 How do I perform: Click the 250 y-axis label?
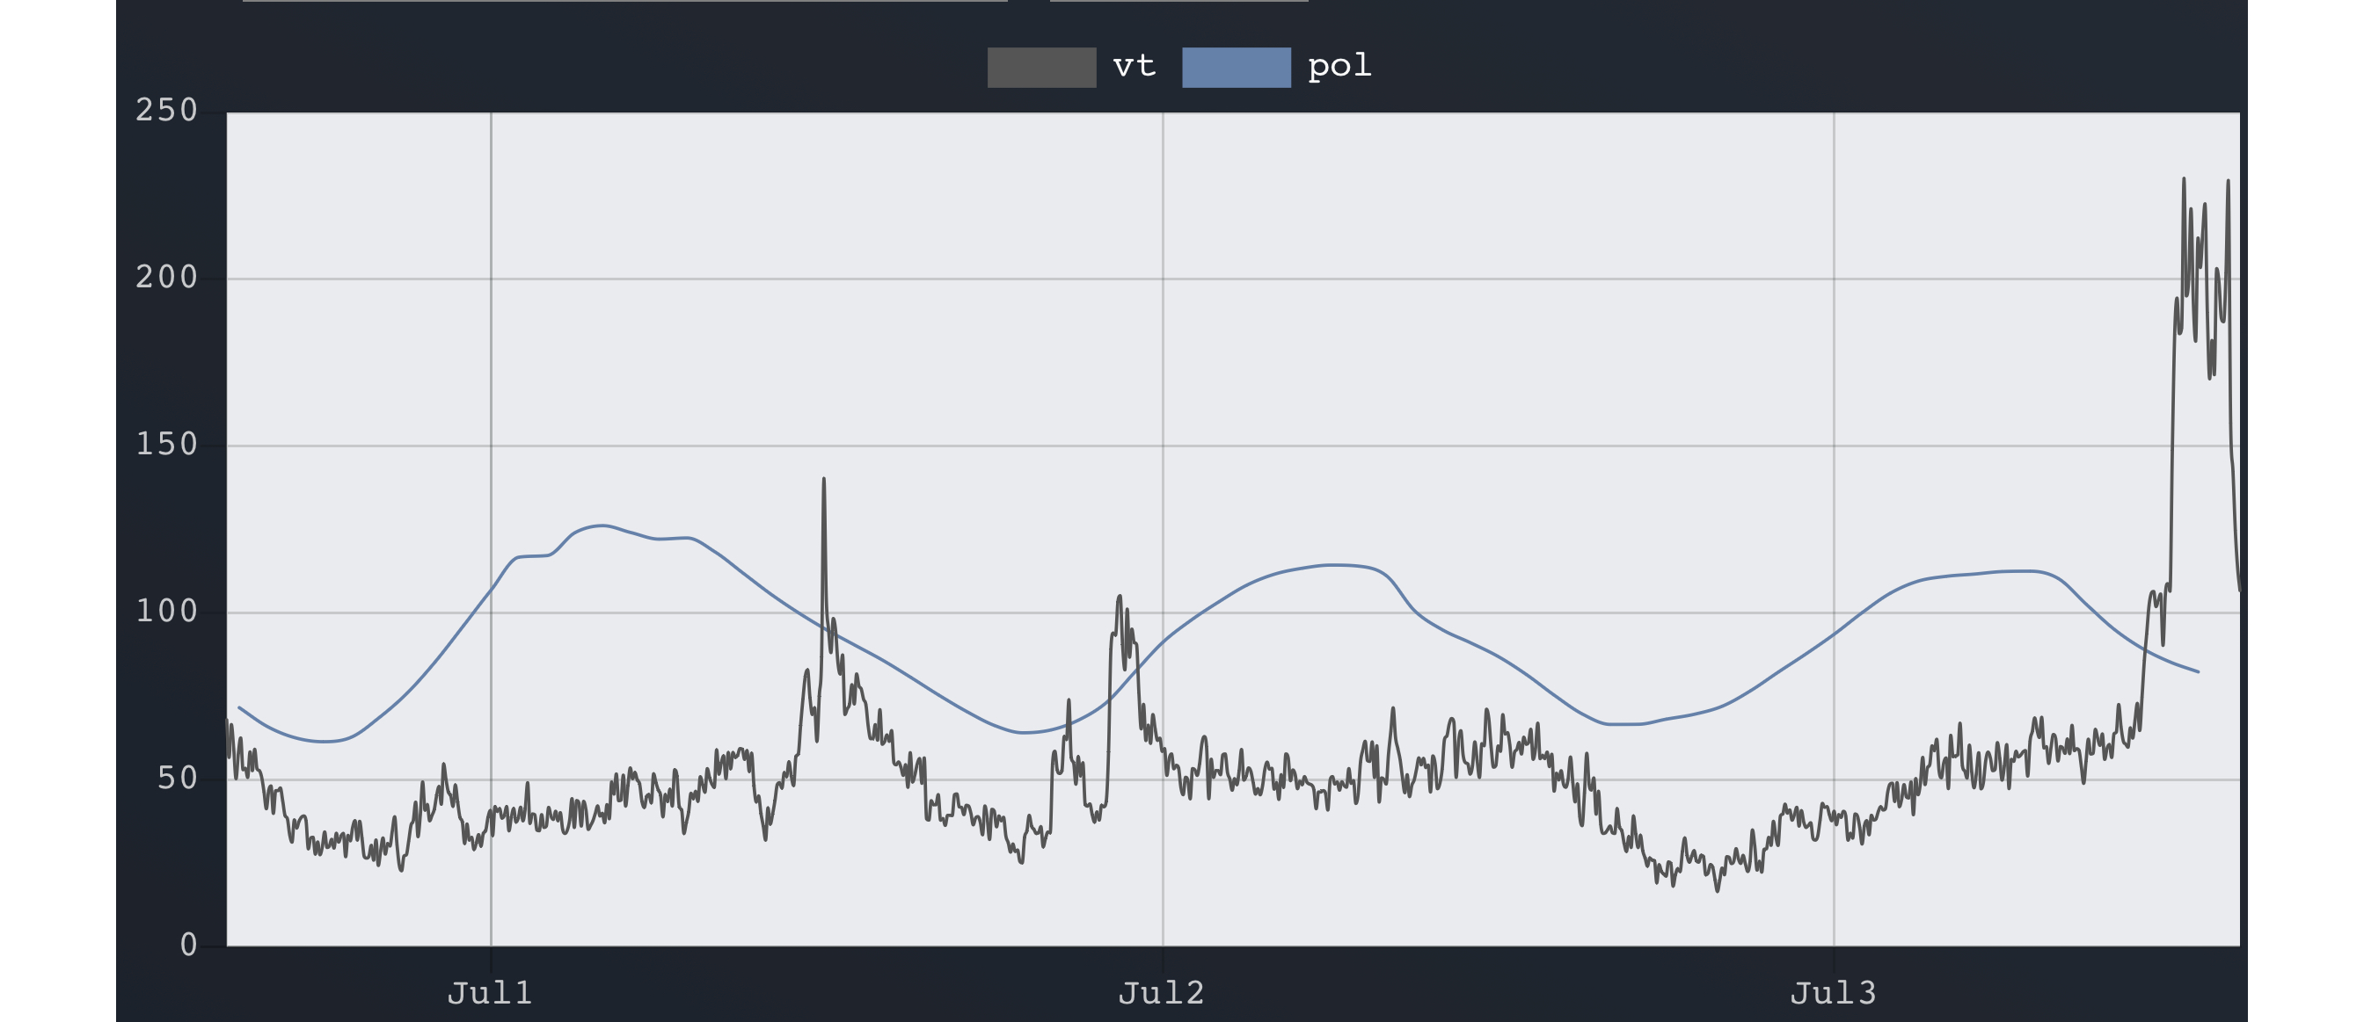click(x=166, y=110)
